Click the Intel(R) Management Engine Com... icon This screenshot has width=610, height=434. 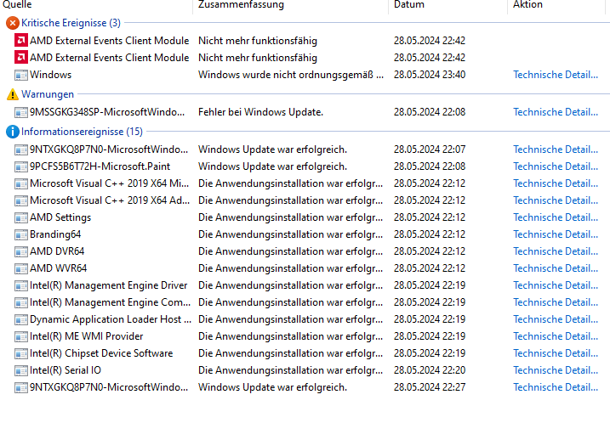[21, 303]
